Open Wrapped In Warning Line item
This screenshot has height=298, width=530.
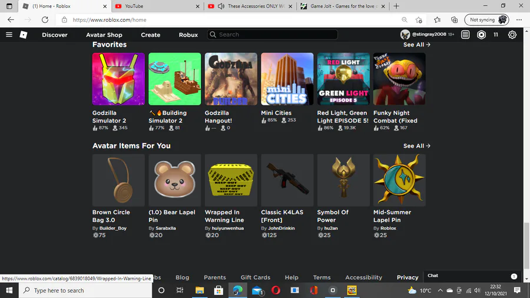[x=231, y=180]
